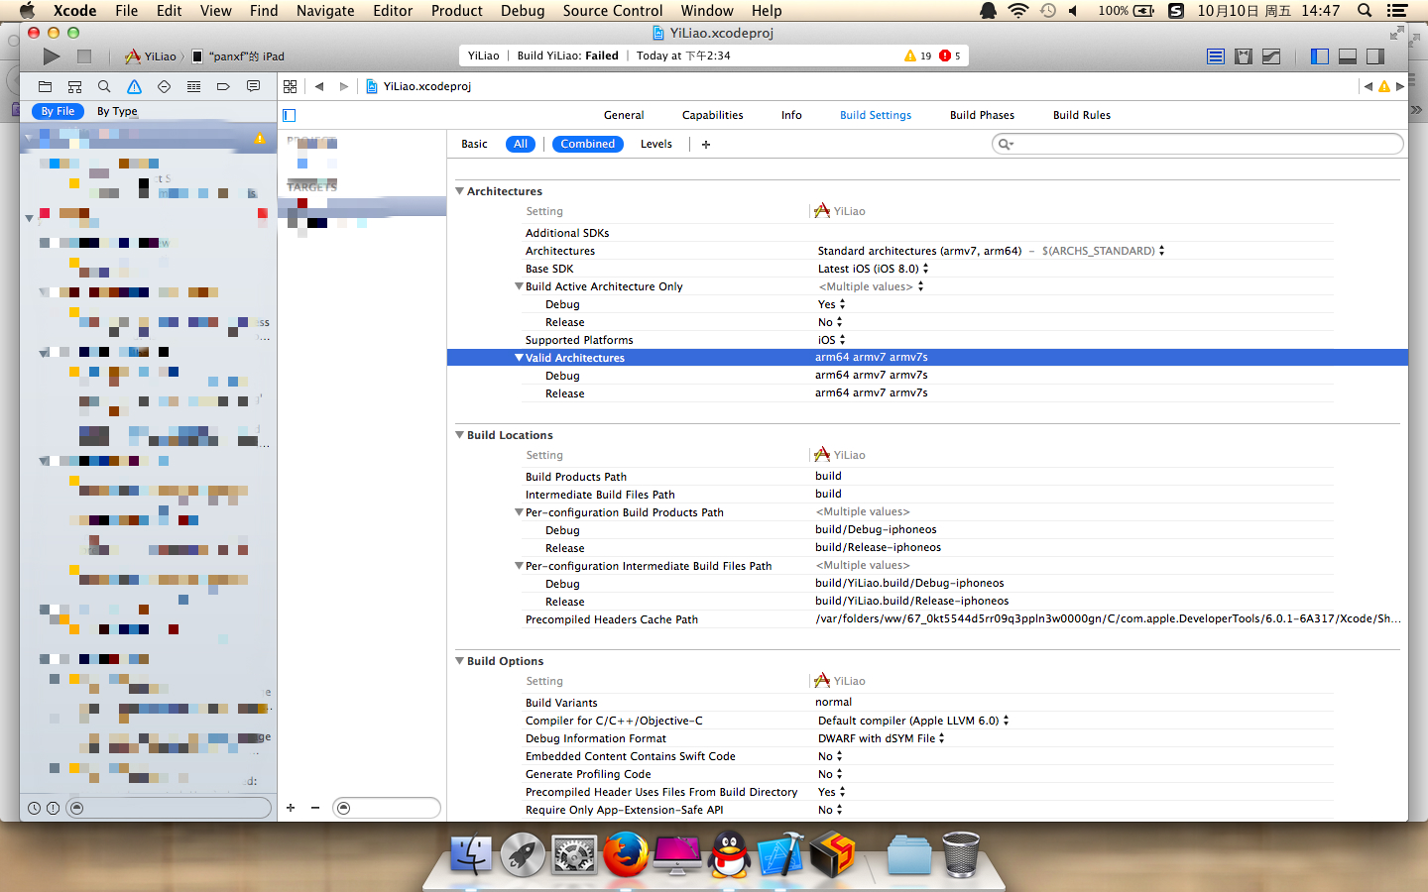This screenshot has width=1428, height=892.
Task: Open the Symbol navigator
Action: (74, 86)
